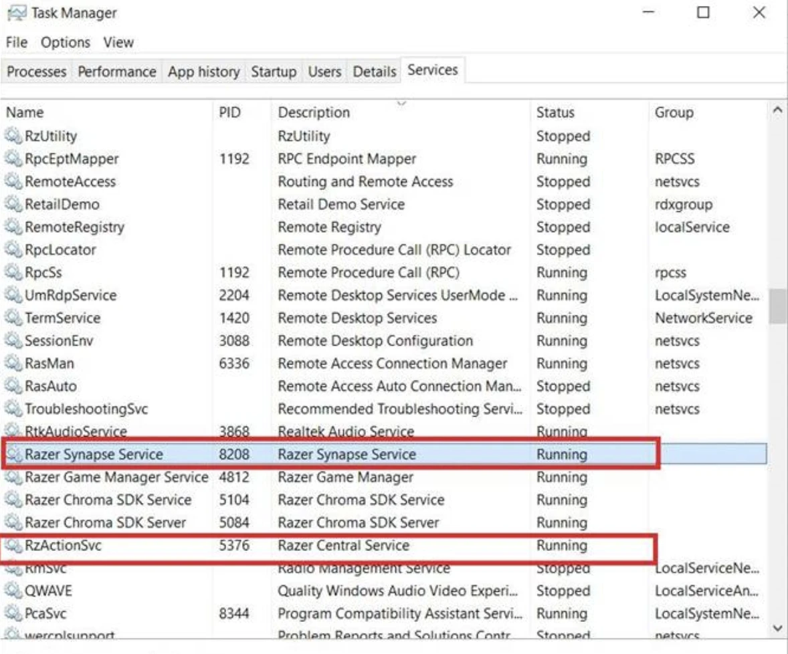This screenshot has height=654, width=788.
Task: Click PID 5104 of Razer Chroma SDK Service
Action: 234,500
